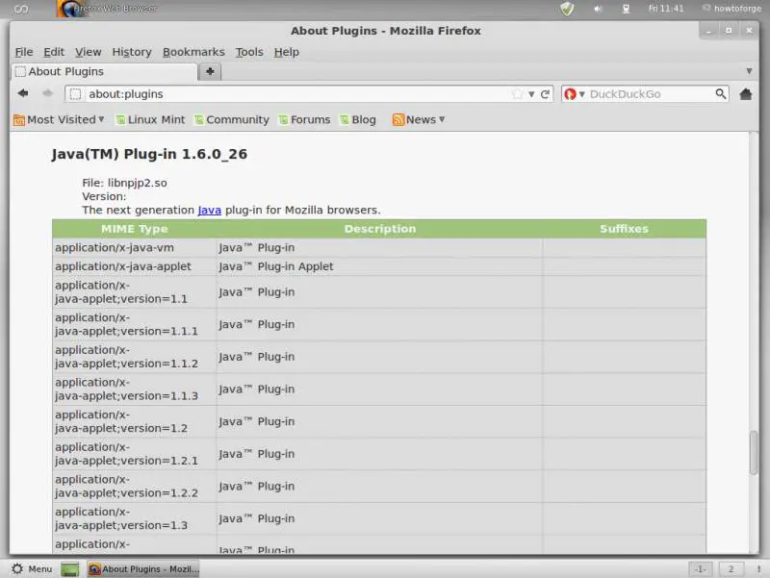The width and height of the screenshot is (770, 578).
Task: Reload the about:plugins page
Action: 545,94
